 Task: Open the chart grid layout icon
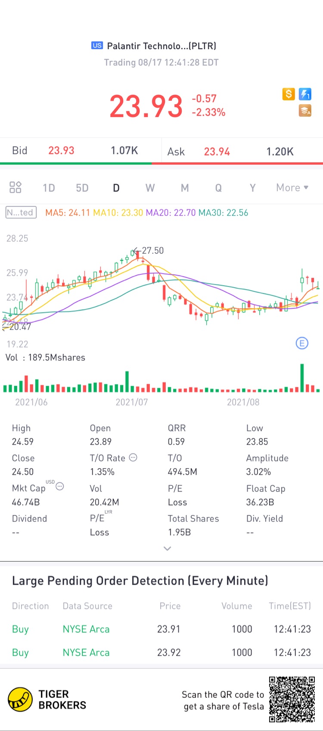[x=16, y=187]
